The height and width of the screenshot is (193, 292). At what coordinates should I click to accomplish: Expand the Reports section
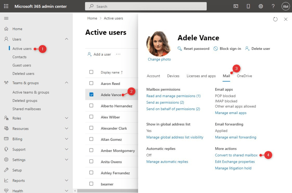[x=67, y=180]
